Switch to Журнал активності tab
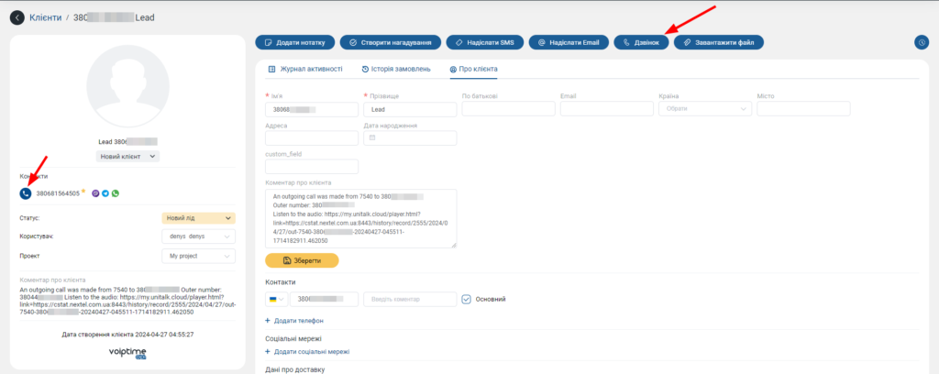Image resolution: width=939 pixels, height=374 pixels. 305,69
